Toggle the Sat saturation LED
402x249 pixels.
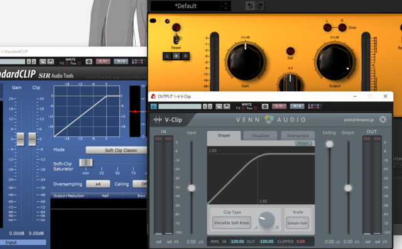[x=290, y=51]
